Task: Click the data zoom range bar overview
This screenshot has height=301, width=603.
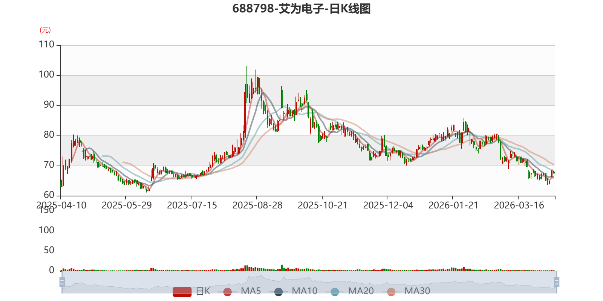Action: (x=309, y=282)
